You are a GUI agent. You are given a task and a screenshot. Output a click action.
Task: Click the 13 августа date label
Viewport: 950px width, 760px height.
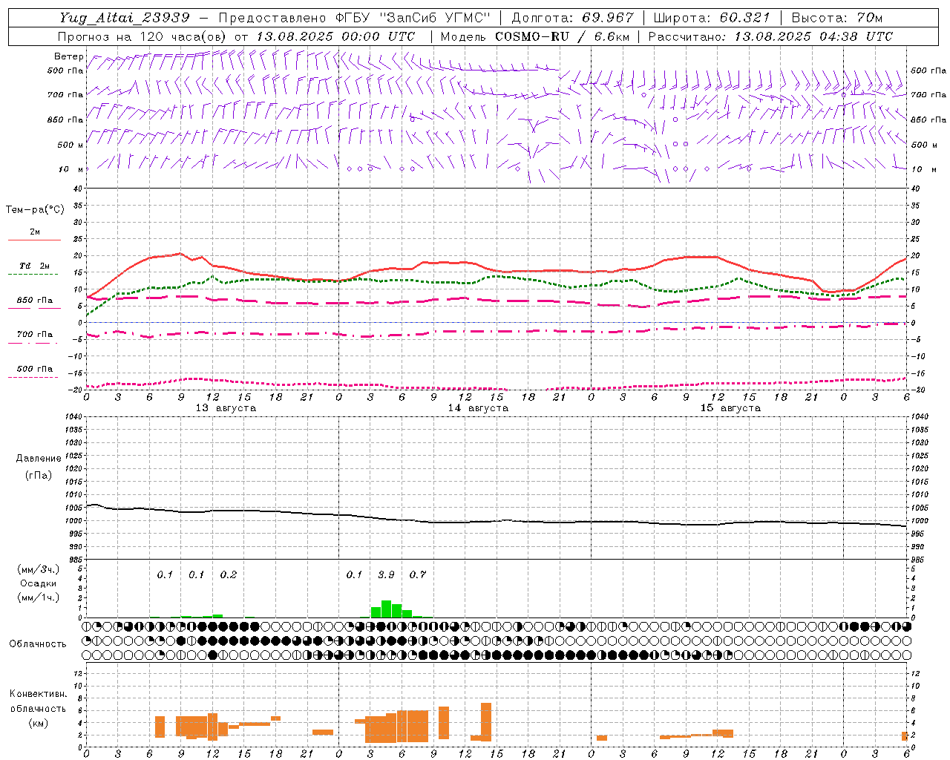226,408
